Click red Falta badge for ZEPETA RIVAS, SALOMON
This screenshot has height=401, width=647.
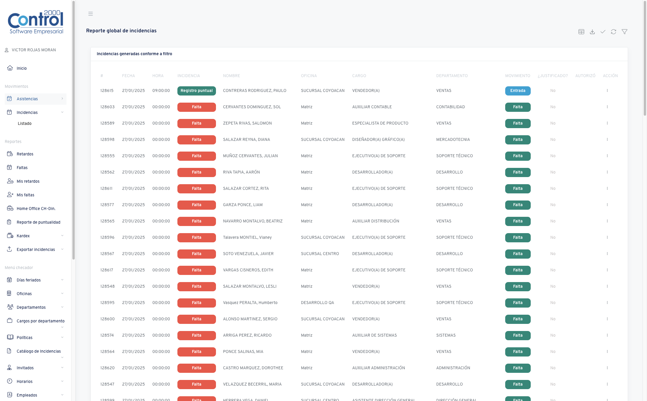point(196,123)
